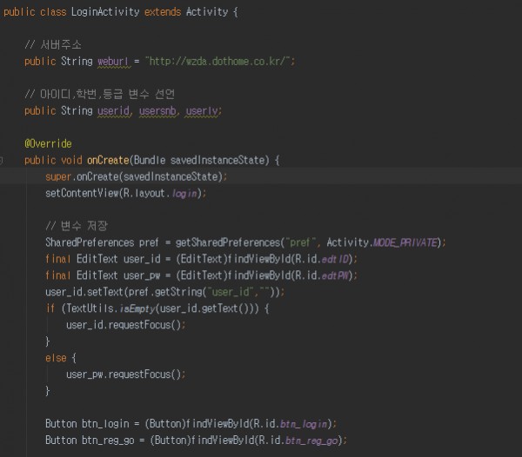Click Activity after the extends keyword
The height and width of the screenshot is (457, 522).
point(207,12)
